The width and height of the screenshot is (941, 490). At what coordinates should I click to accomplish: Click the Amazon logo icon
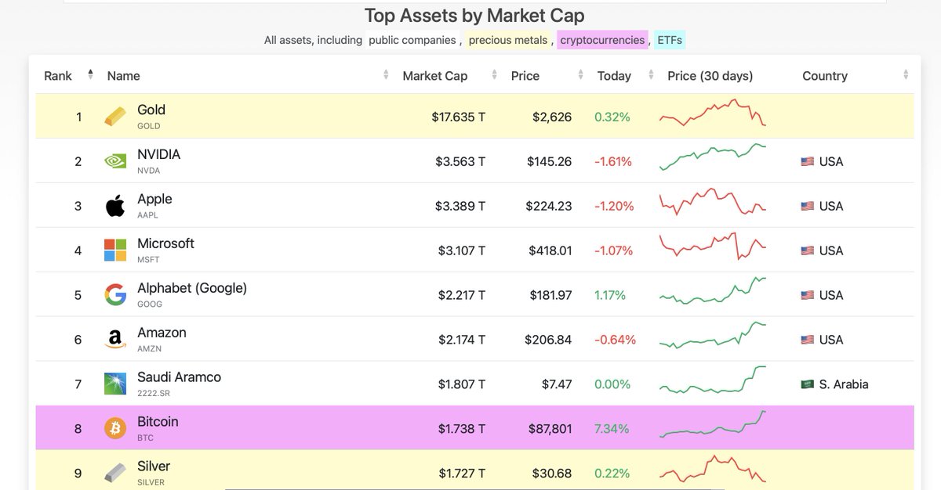point(115,340)
